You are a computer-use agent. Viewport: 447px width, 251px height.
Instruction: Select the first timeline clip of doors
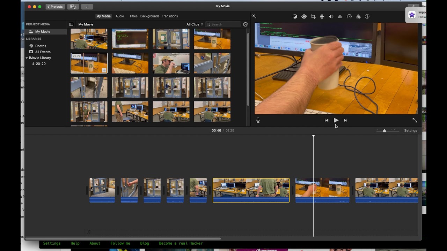[x=102, y=190]
